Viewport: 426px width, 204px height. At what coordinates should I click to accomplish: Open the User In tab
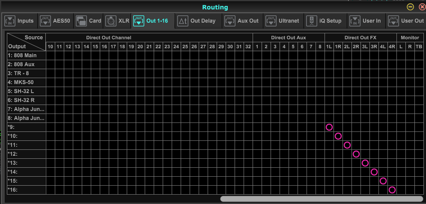(366, 21)
